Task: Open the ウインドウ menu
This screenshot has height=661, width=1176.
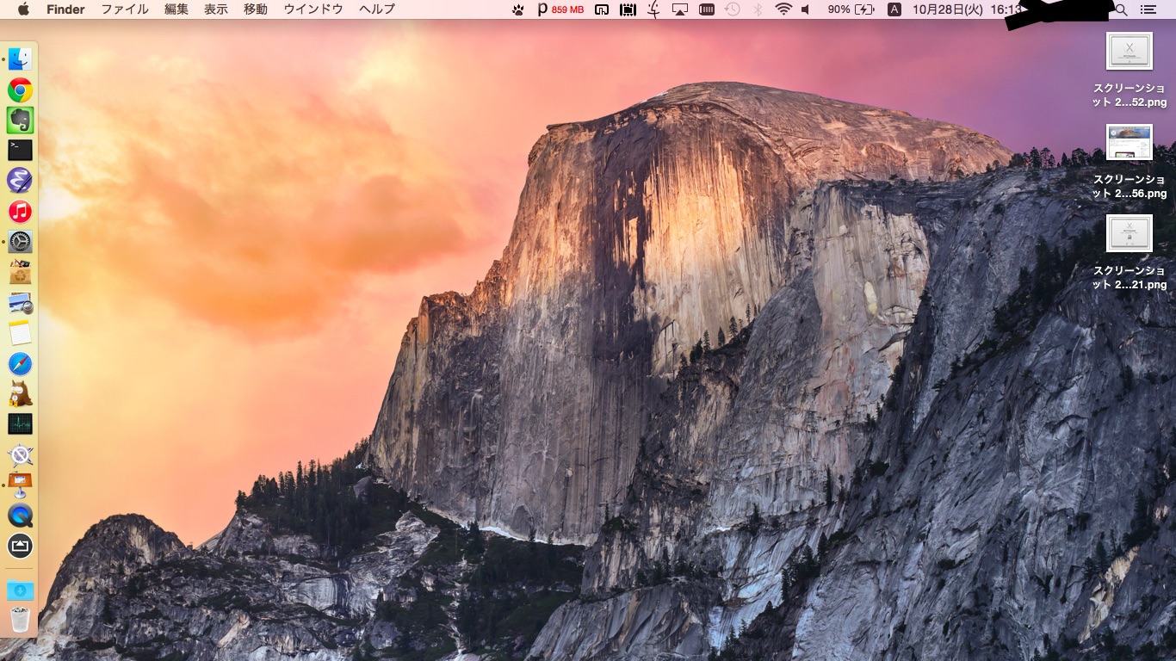Action: [313, 9]
